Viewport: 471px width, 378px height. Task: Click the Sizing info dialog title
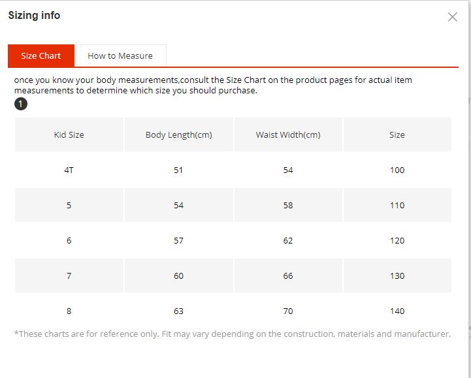(34, 16)
